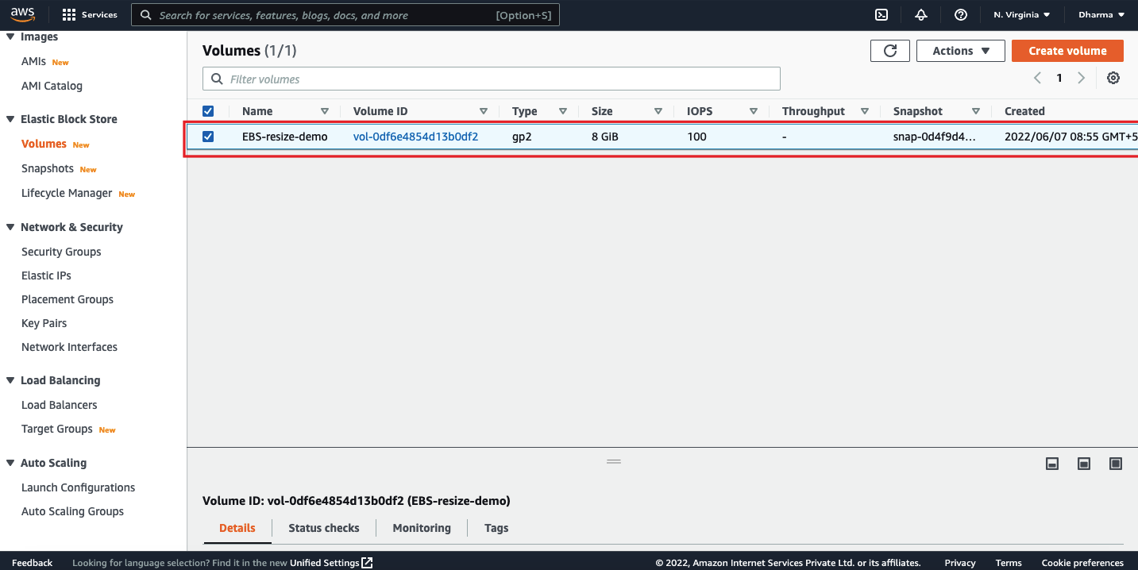Sort by Volume ID column arrow

(x=484, y=111)
